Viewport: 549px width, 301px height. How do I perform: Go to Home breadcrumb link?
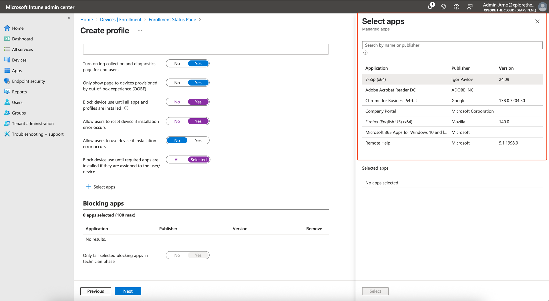coord(86,19)
